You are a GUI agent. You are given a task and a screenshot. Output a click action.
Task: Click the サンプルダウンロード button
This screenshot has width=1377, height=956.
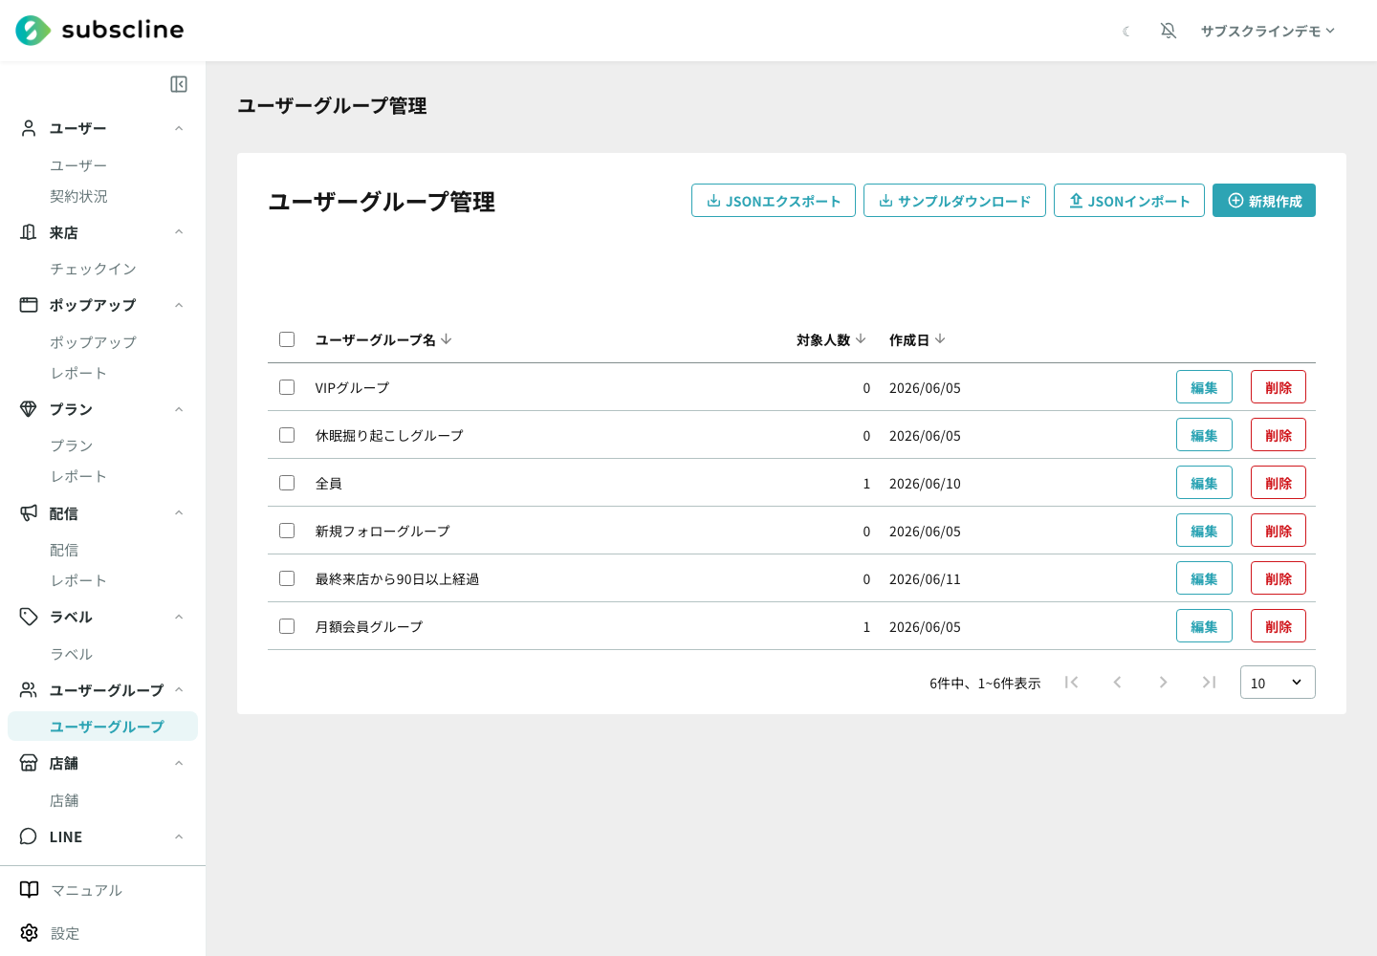[x=954, y=201]
